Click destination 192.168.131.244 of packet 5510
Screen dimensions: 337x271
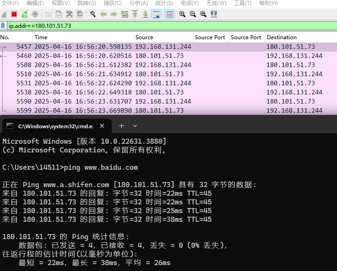point(295,74)
